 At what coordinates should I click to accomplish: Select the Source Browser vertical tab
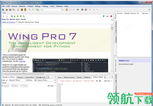pos(116,27)
